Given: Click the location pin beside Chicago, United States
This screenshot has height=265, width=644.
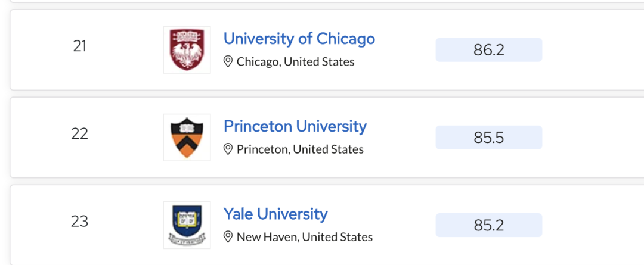Looking at the screenshot, I should [228, 61].
